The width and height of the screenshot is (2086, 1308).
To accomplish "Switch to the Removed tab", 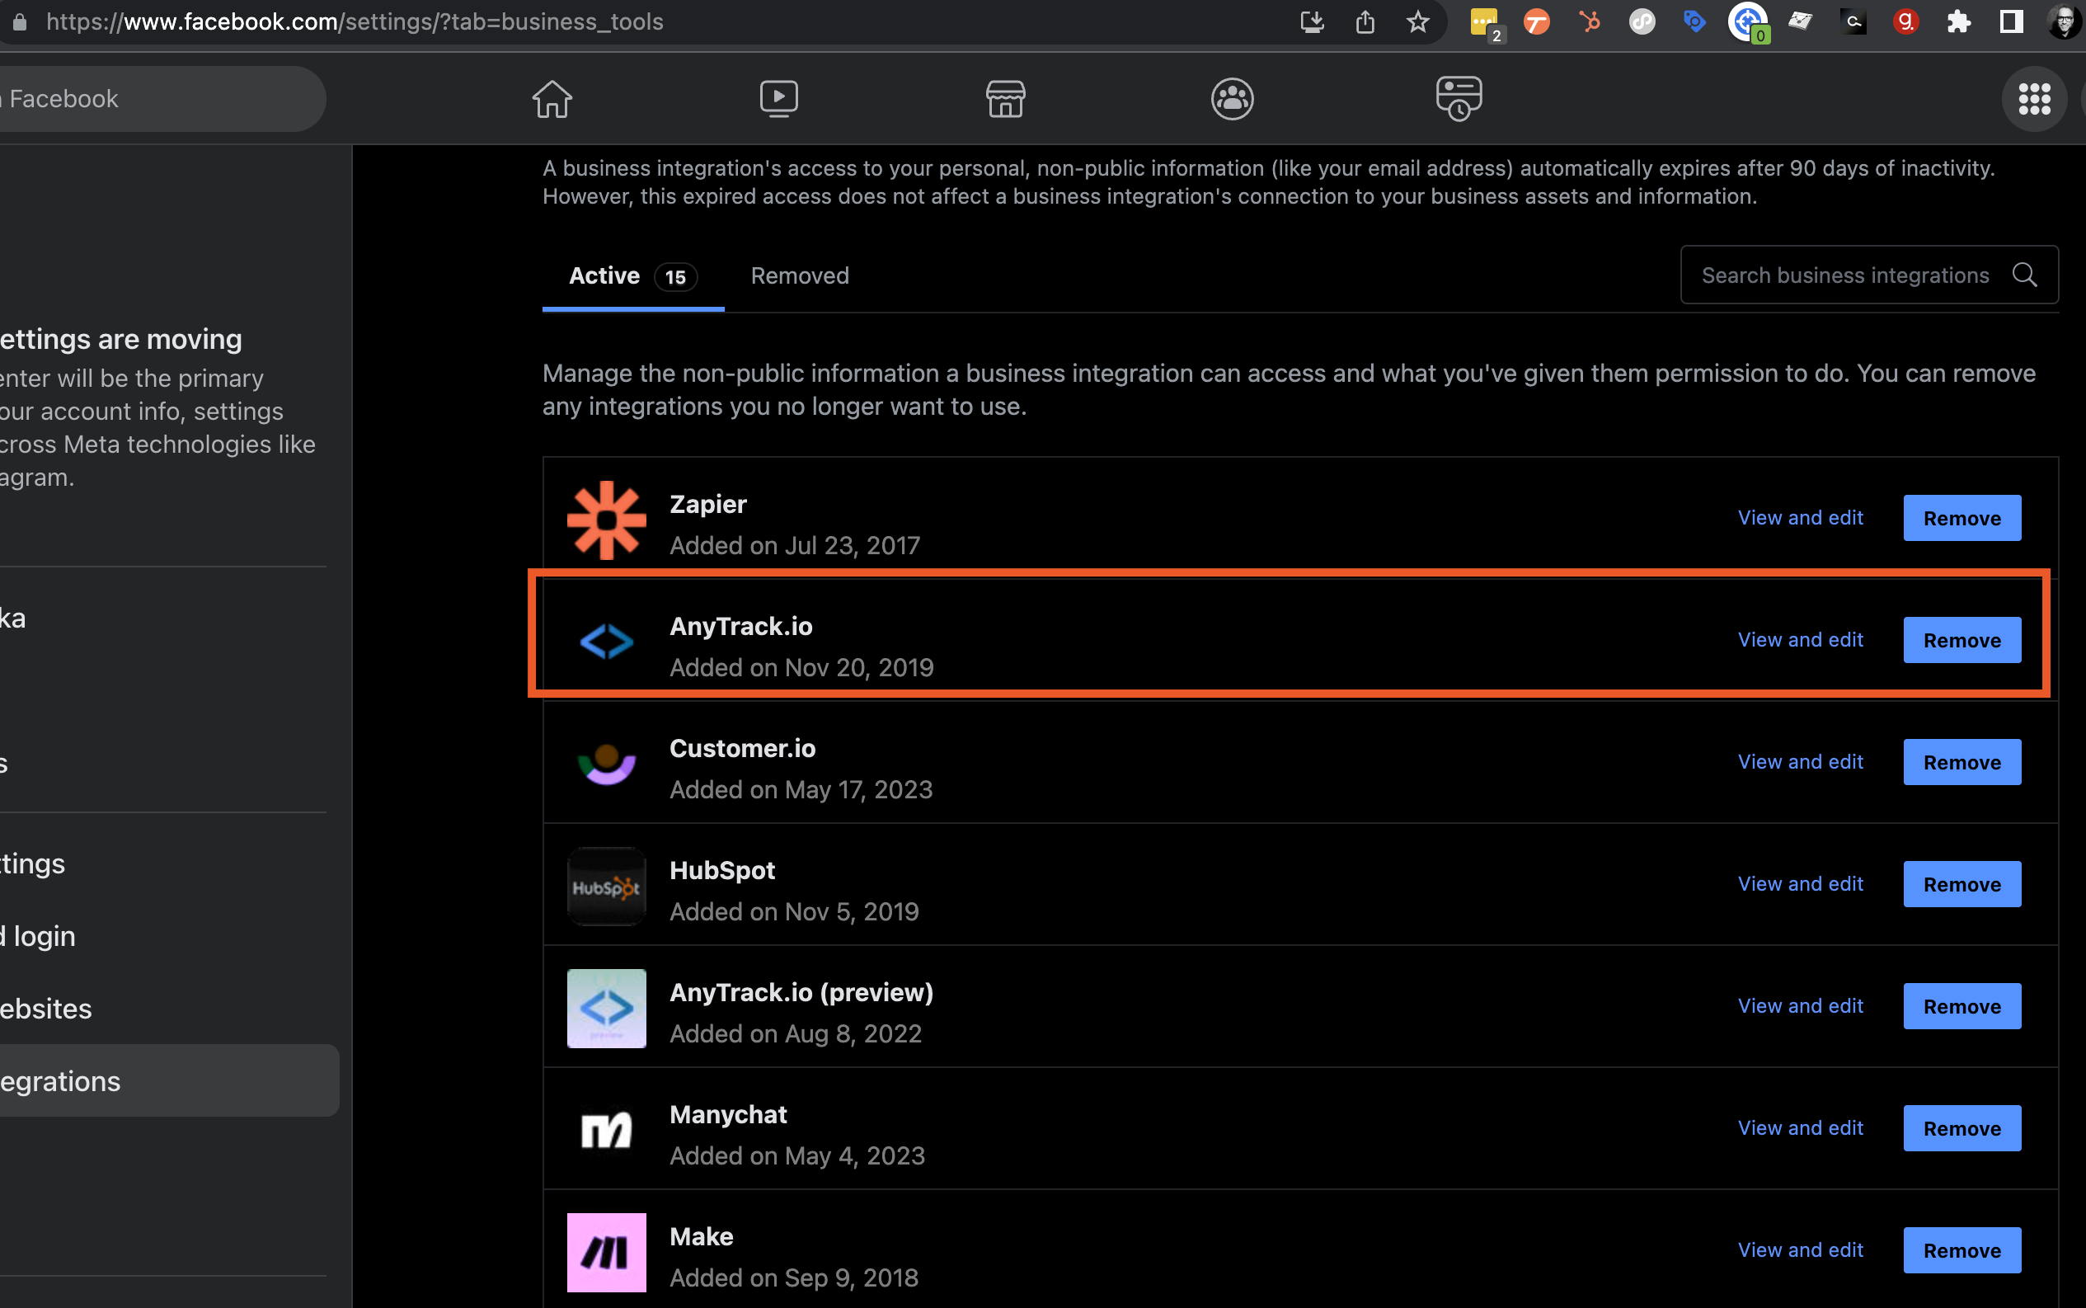I will [x=798, y=275].
